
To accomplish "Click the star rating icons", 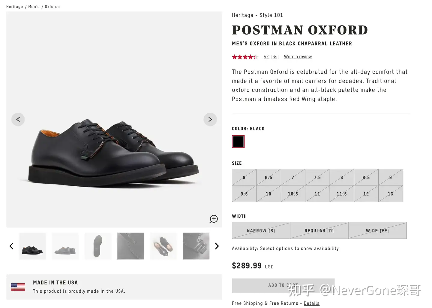I will tap(245, 57).
